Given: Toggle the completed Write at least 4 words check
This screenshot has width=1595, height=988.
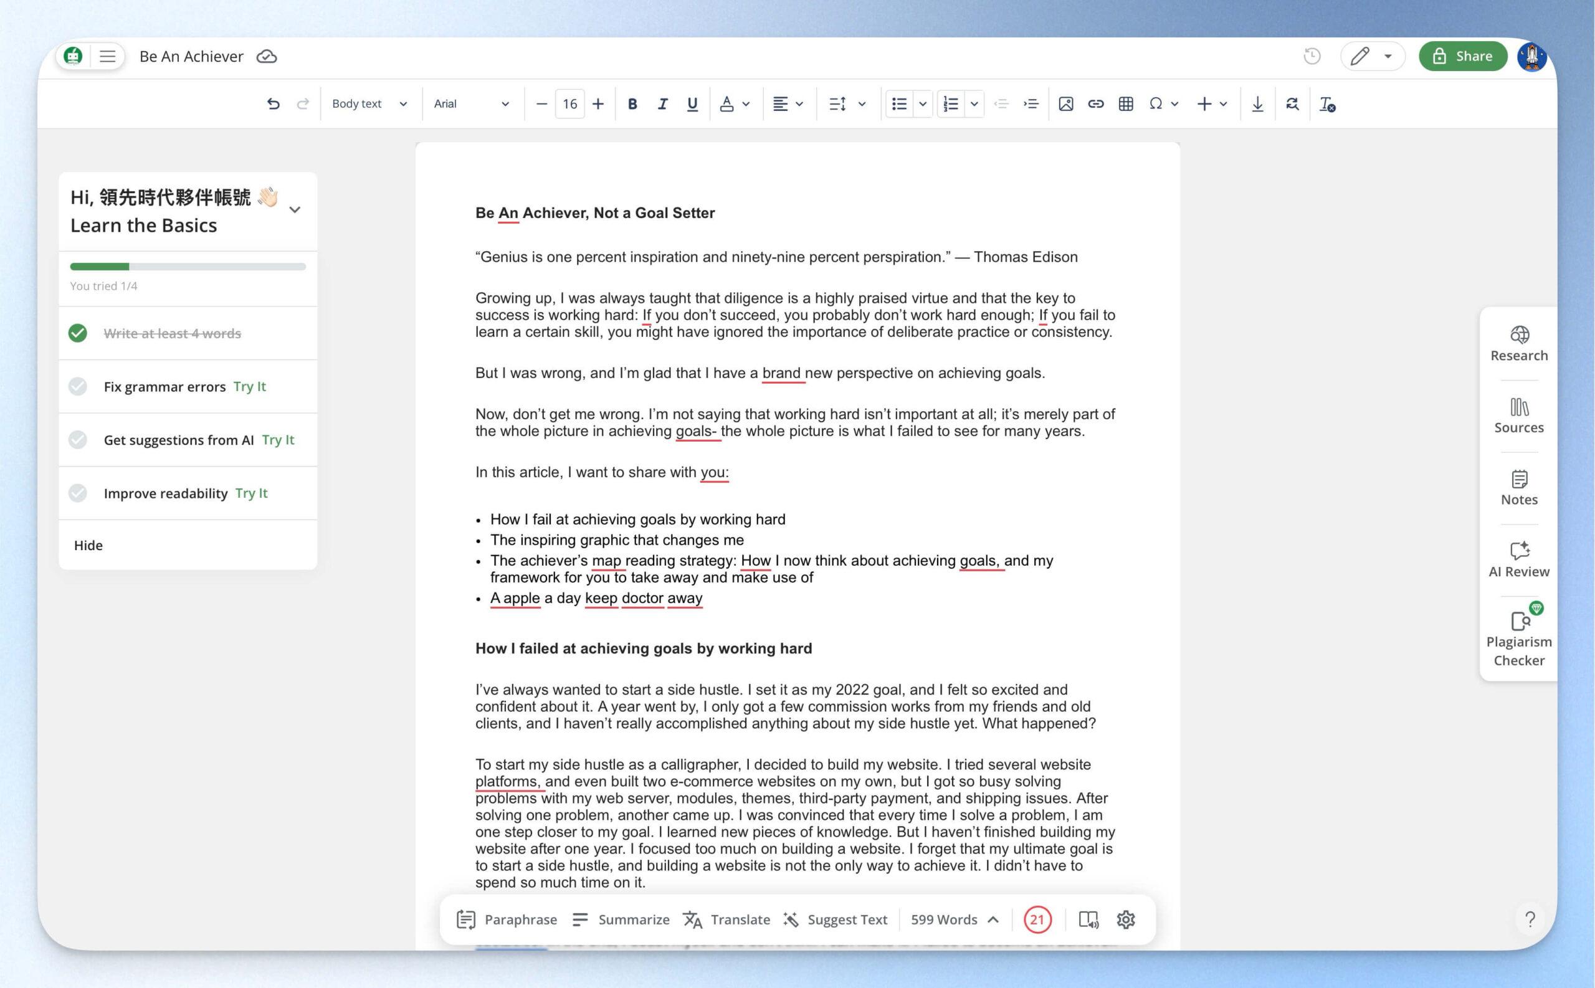Looking at the screenshot, I should [78, 333].
